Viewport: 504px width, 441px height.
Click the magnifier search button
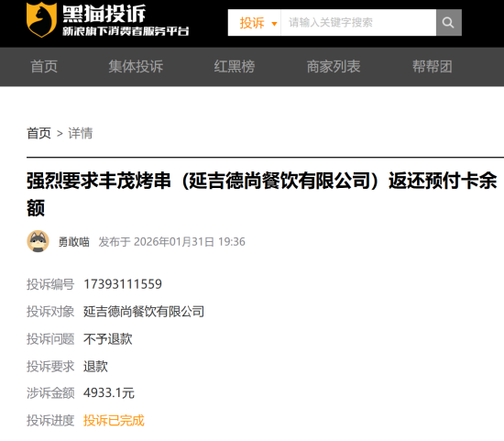pyautogui.click(x=449, y=23)
